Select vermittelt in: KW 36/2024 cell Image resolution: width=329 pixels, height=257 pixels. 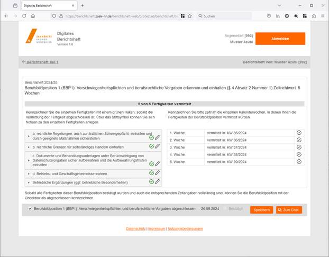click(249, 140)
